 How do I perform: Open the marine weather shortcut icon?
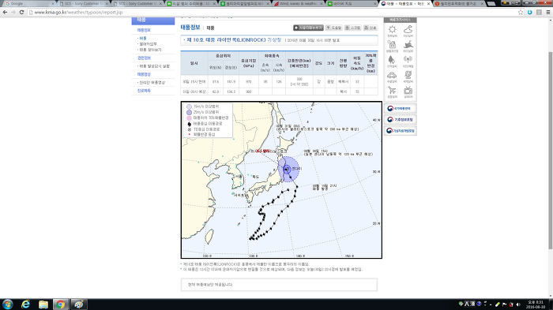[408, 46]
